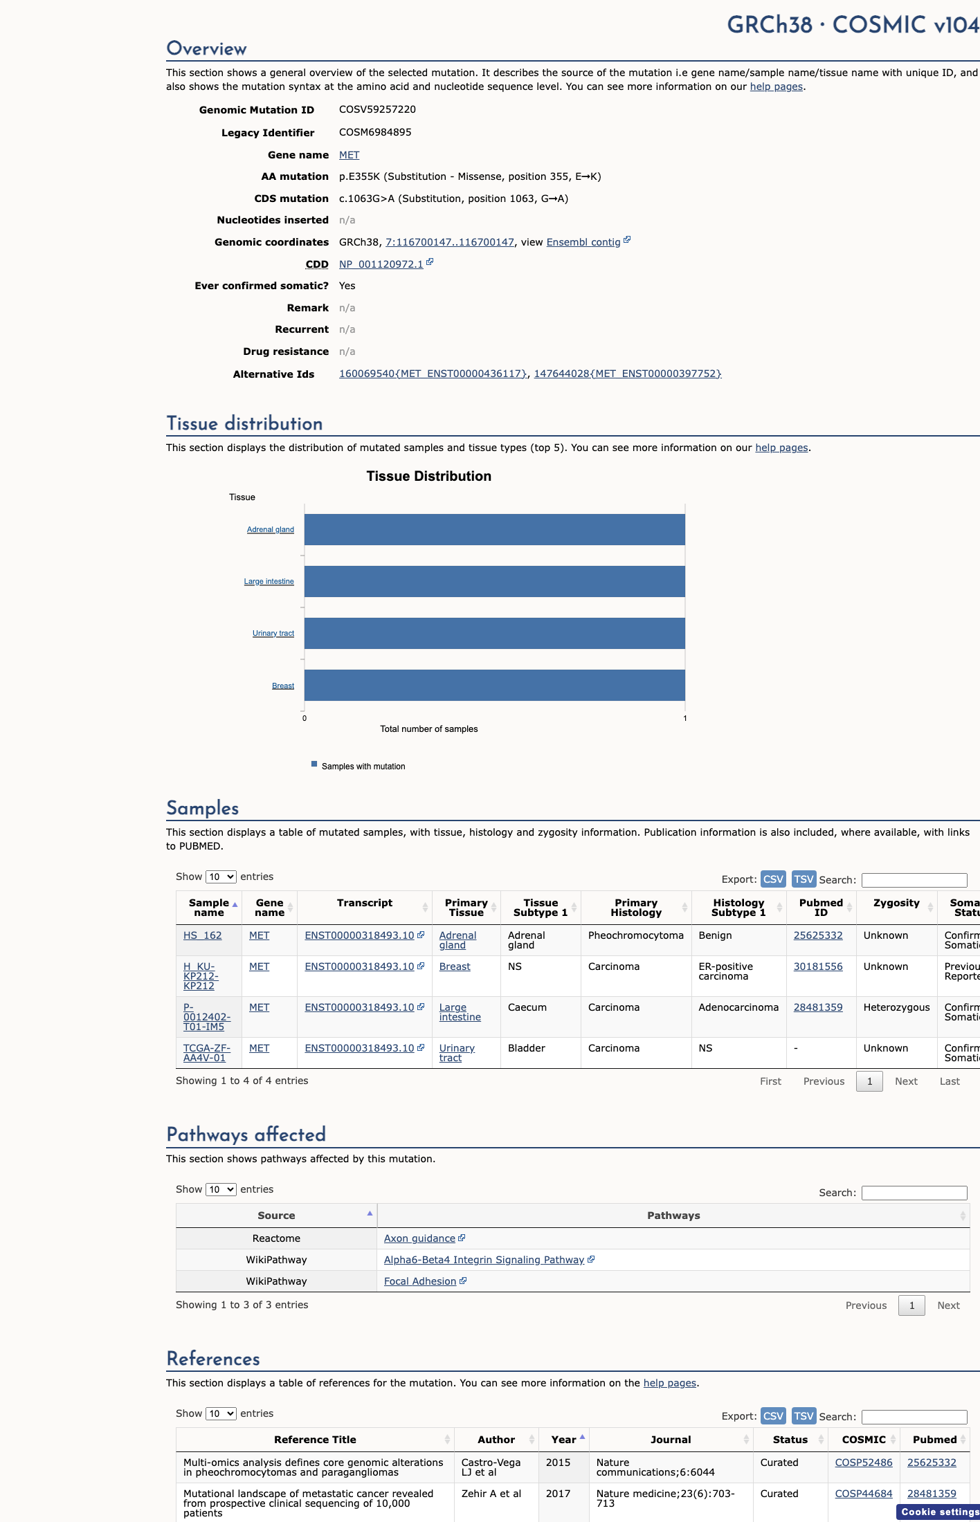Click external link icon after Axon guidance

point(462,1238)
